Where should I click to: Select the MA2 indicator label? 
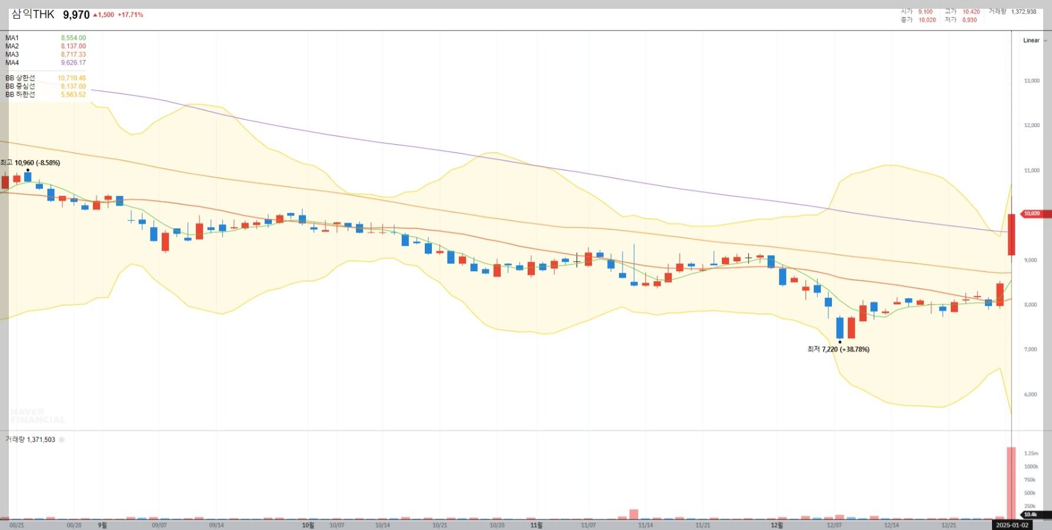click(12, 46)
